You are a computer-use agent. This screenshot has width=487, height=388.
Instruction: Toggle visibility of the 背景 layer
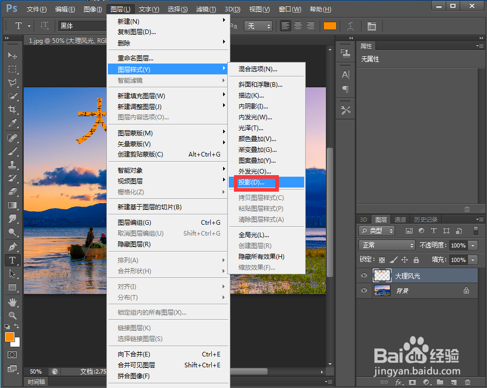pyautogui.click(x=364, y=290)
